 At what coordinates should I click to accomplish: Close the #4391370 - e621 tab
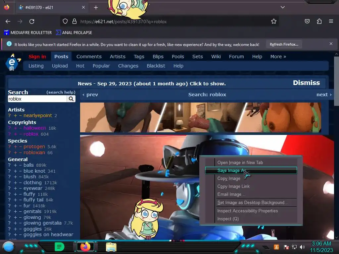point(83,7)
